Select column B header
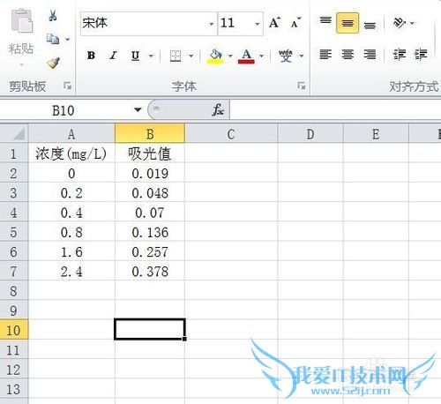The image size is (441, 404). pos(150,134)
